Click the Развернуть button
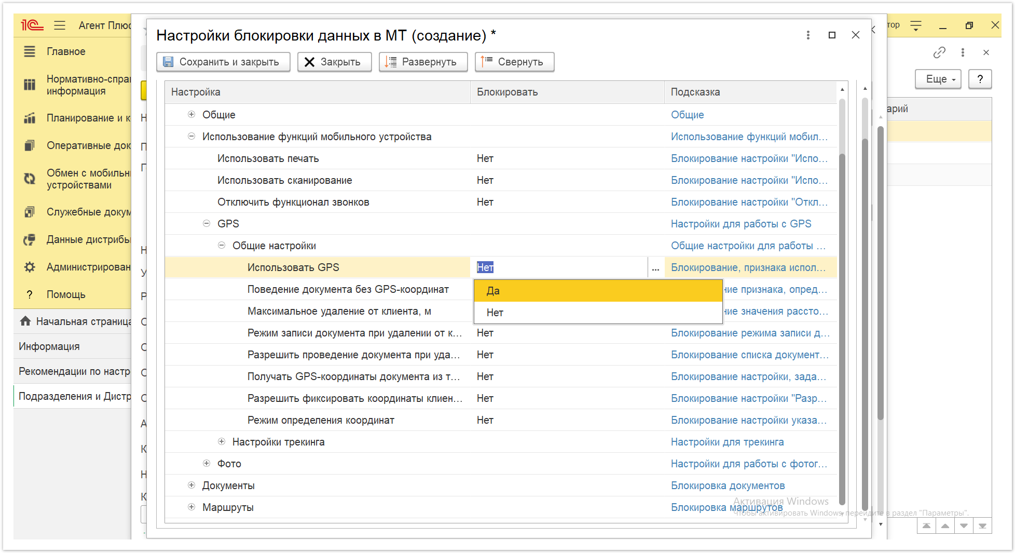The image size is (1015, 553). [423, 62]
